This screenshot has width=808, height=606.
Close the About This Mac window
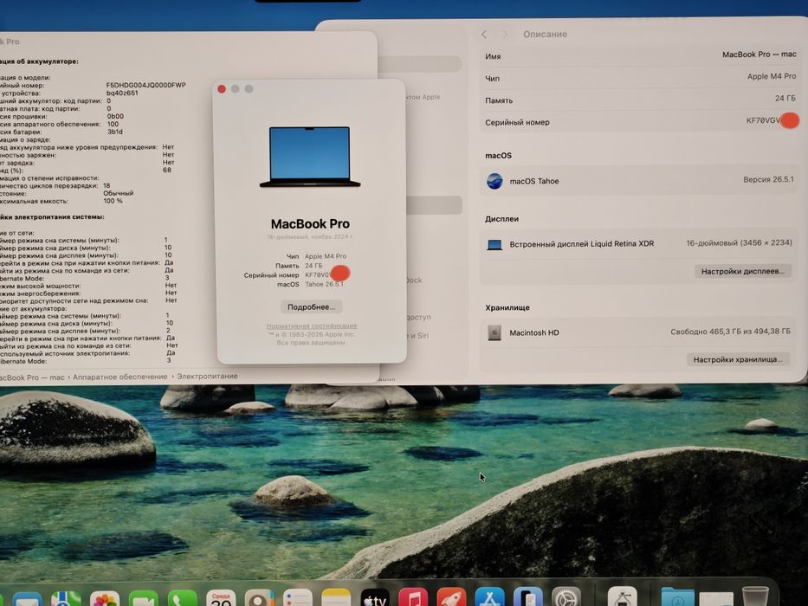click(222, 89)
